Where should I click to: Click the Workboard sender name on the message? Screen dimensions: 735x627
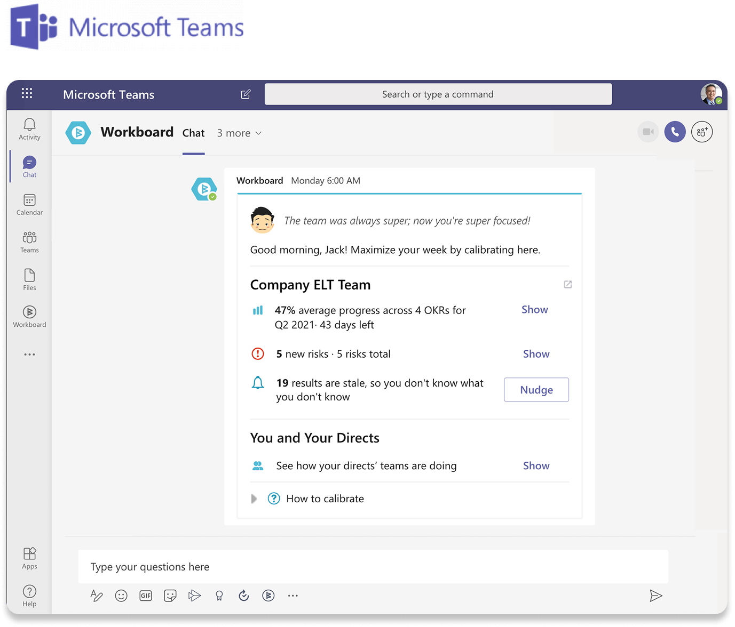[x=260, y=181]
